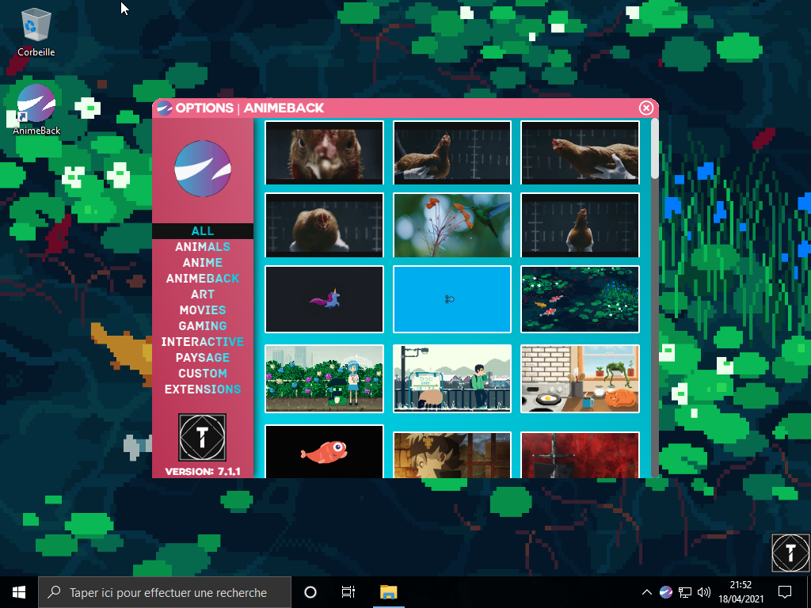Open the PAYSAGE category
811x608 pixels.
203,358
